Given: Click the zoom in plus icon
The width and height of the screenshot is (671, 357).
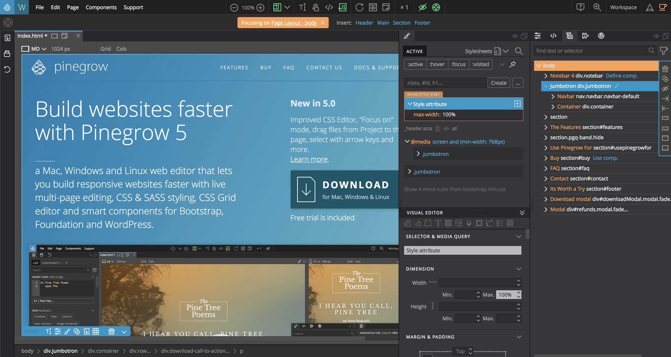Looking at the screenshot, I should point(260,8).
